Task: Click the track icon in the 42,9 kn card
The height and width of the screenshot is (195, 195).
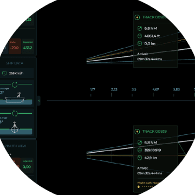Action: [138, 132]
